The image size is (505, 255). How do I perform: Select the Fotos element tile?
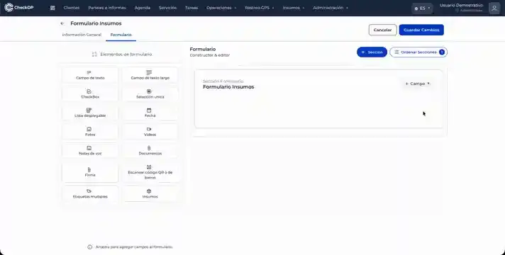[90, 132]
